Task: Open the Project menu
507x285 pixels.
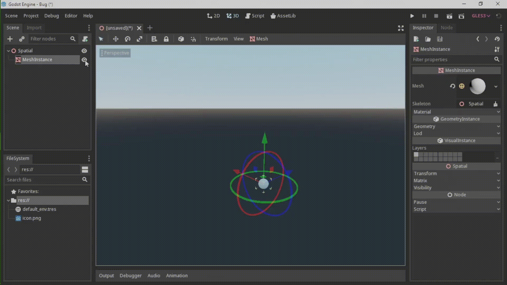Action: coord(31,16)
